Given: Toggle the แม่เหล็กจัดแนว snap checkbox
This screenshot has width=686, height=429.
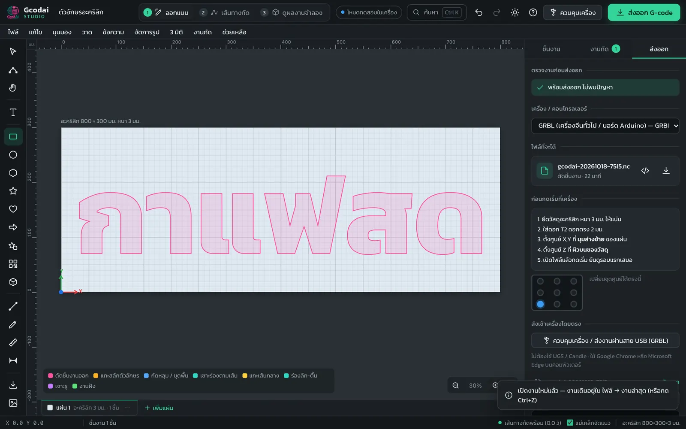Looking at the screenshot, I should [x=570, y=423].
